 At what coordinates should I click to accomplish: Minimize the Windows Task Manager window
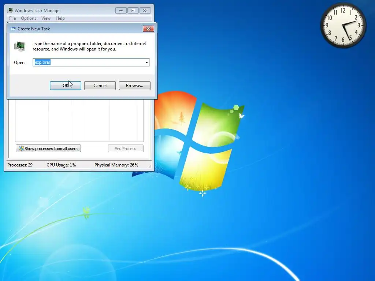(x=121, y=11)
